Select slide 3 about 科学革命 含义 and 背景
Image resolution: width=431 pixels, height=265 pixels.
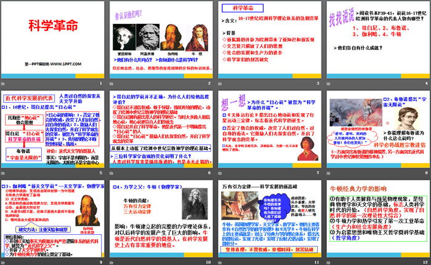coord(270,40)
